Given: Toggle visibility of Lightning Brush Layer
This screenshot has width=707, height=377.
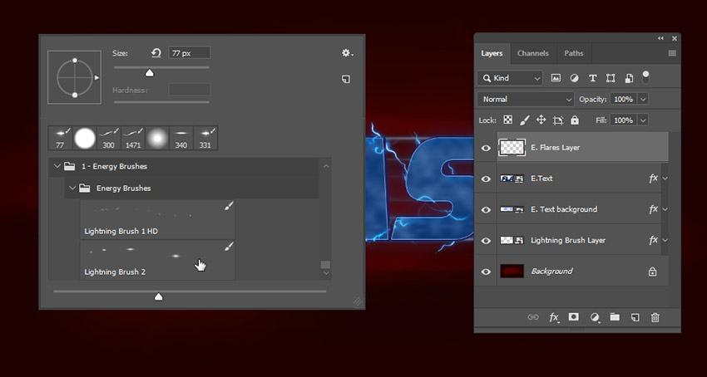Looking at the screenshot, I should click(x=487, y=241).
